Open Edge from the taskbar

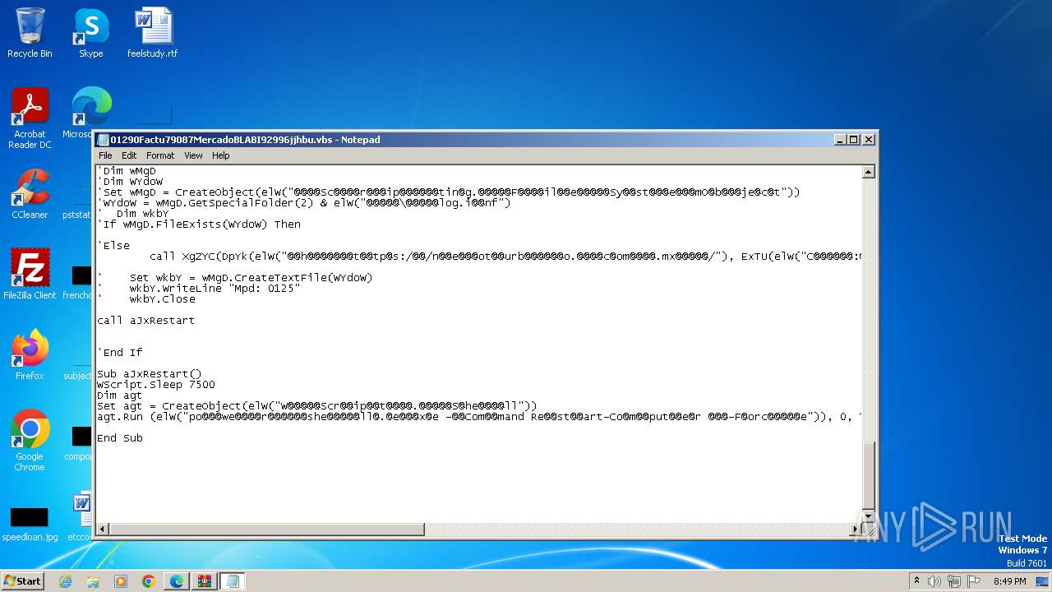(177, 581)
